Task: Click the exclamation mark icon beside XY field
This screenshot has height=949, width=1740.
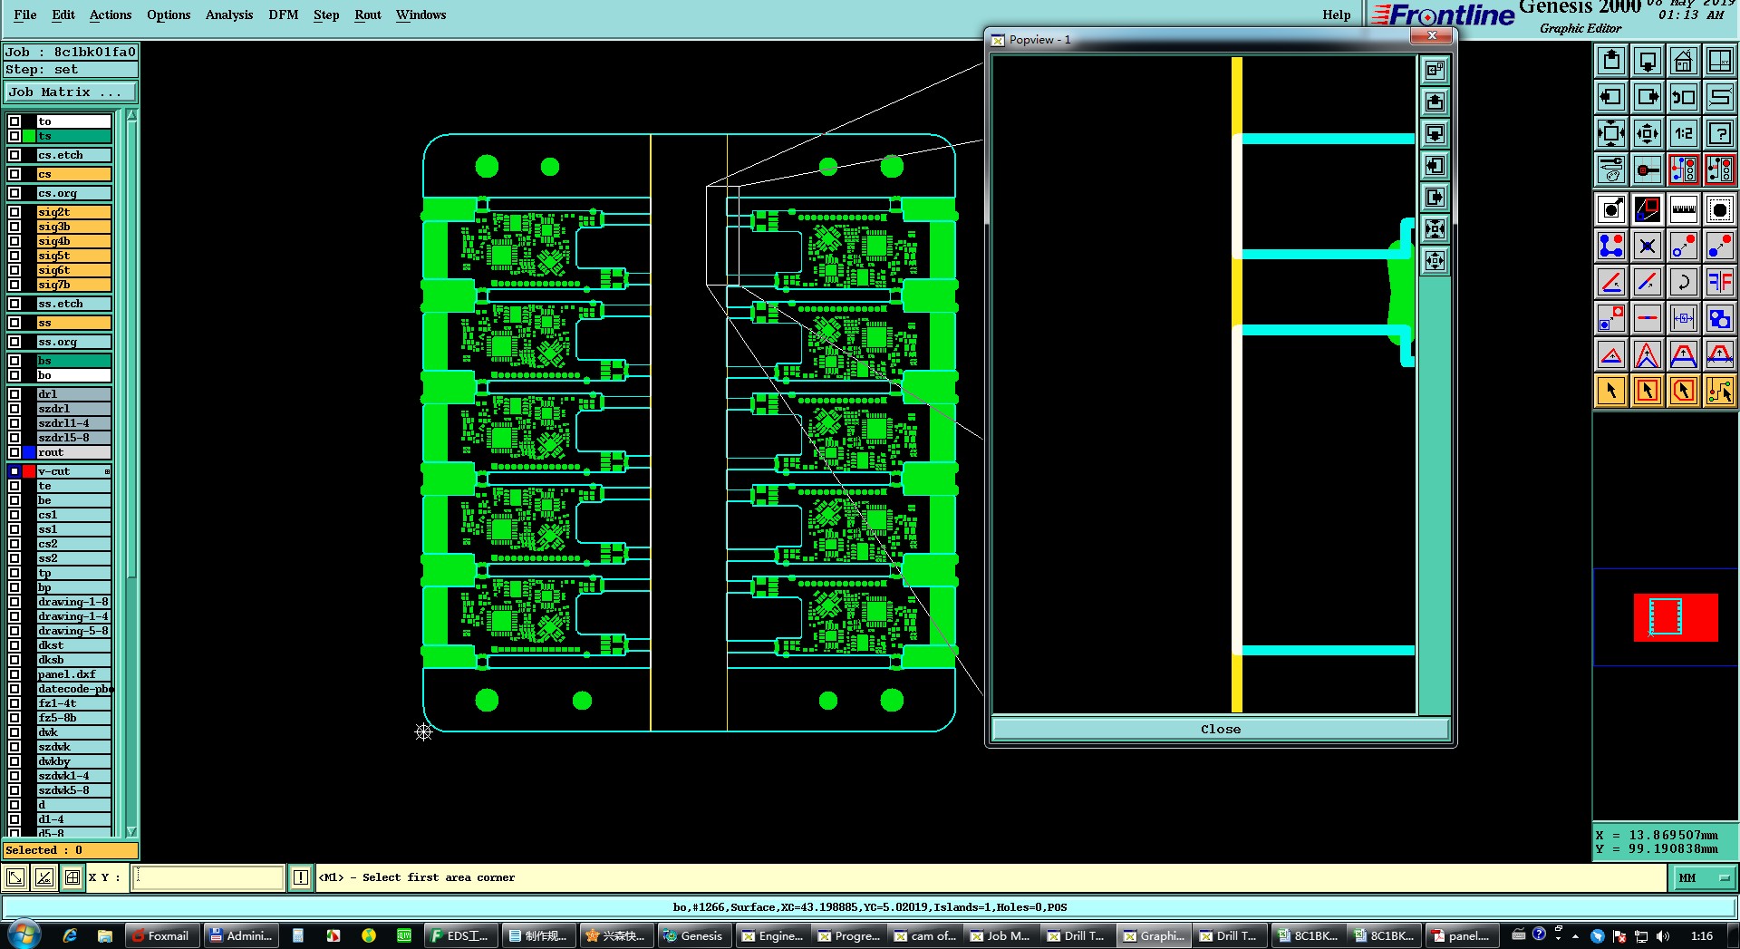Action: point(301,877)
